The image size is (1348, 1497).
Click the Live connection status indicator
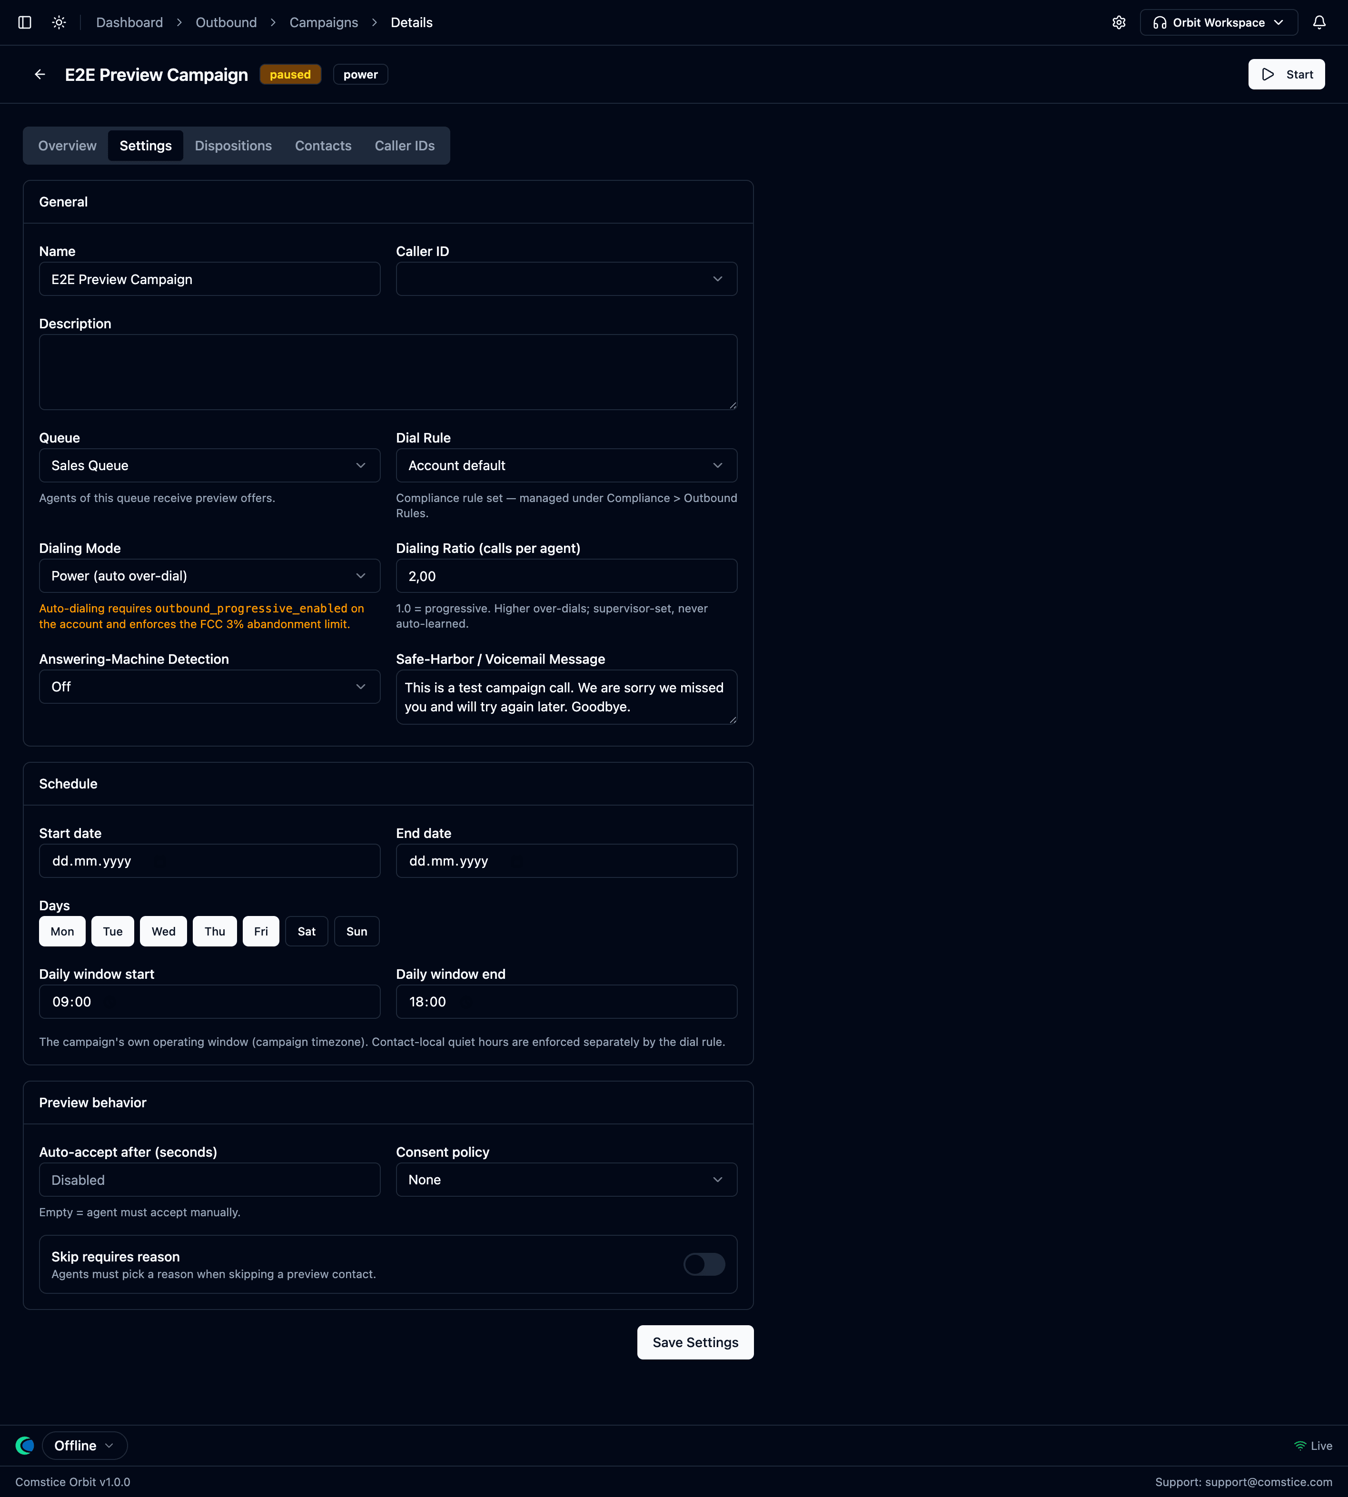[1312, 1445]
